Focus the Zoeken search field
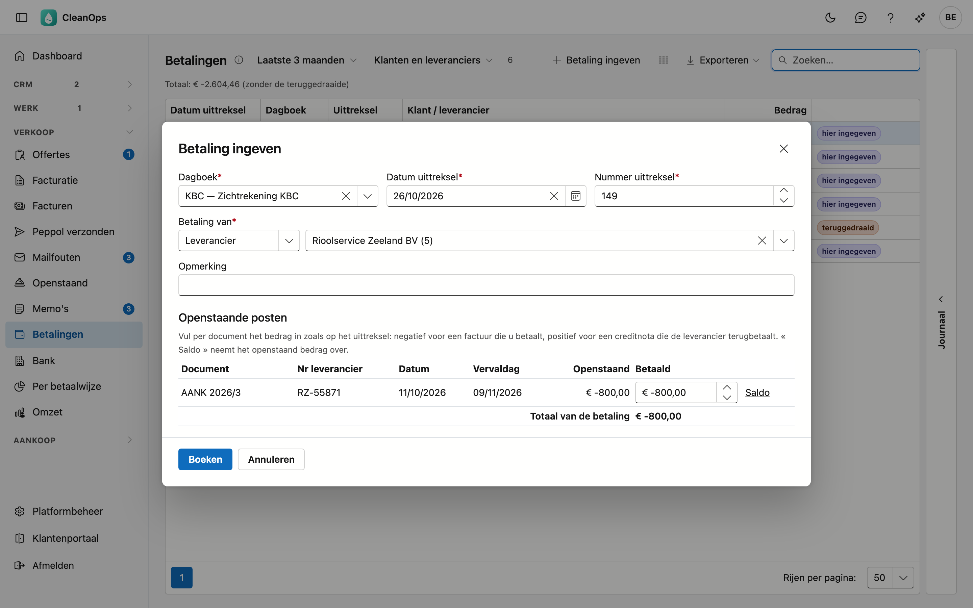This screenshot has width=973, height=608. pos(846,60)
